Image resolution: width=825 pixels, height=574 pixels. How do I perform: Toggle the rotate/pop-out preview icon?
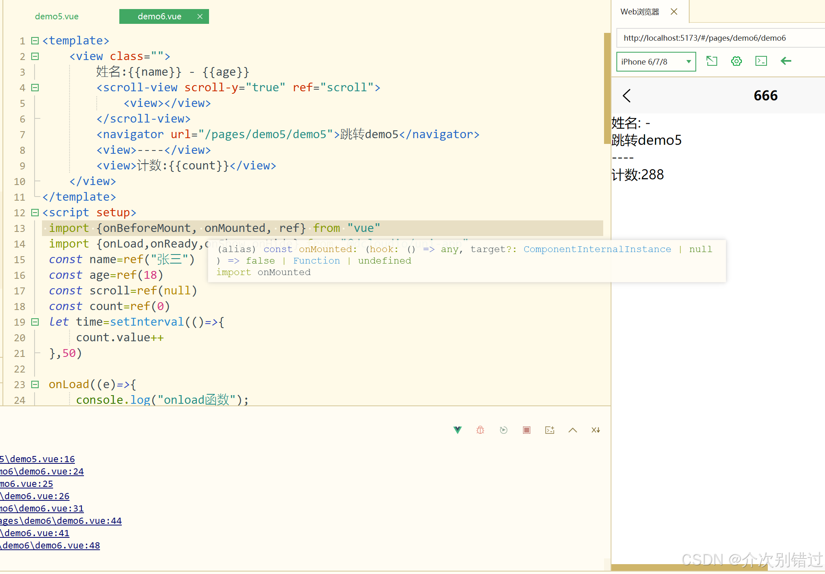click(711, 61)
